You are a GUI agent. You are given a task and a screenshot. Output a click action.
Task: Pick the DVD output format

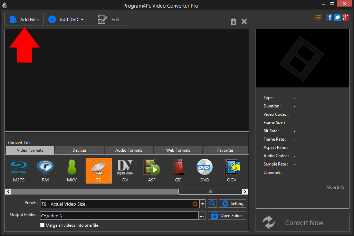pos(204,170)
